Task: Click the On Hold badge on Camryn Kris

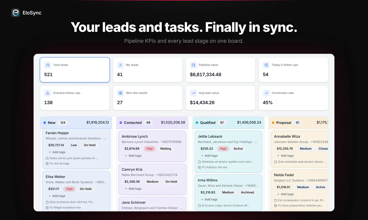Action: [171, 182]
